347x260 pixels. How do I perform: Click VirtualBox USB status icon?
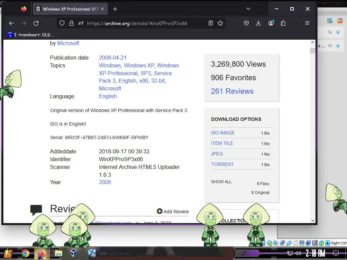[x=289, y=243]
